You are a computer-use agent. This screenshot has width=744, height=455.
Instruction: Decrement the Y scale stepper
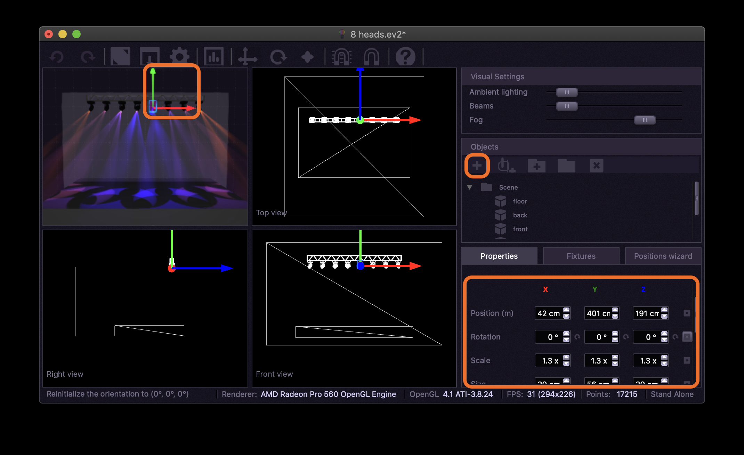(x=615, y=364)
